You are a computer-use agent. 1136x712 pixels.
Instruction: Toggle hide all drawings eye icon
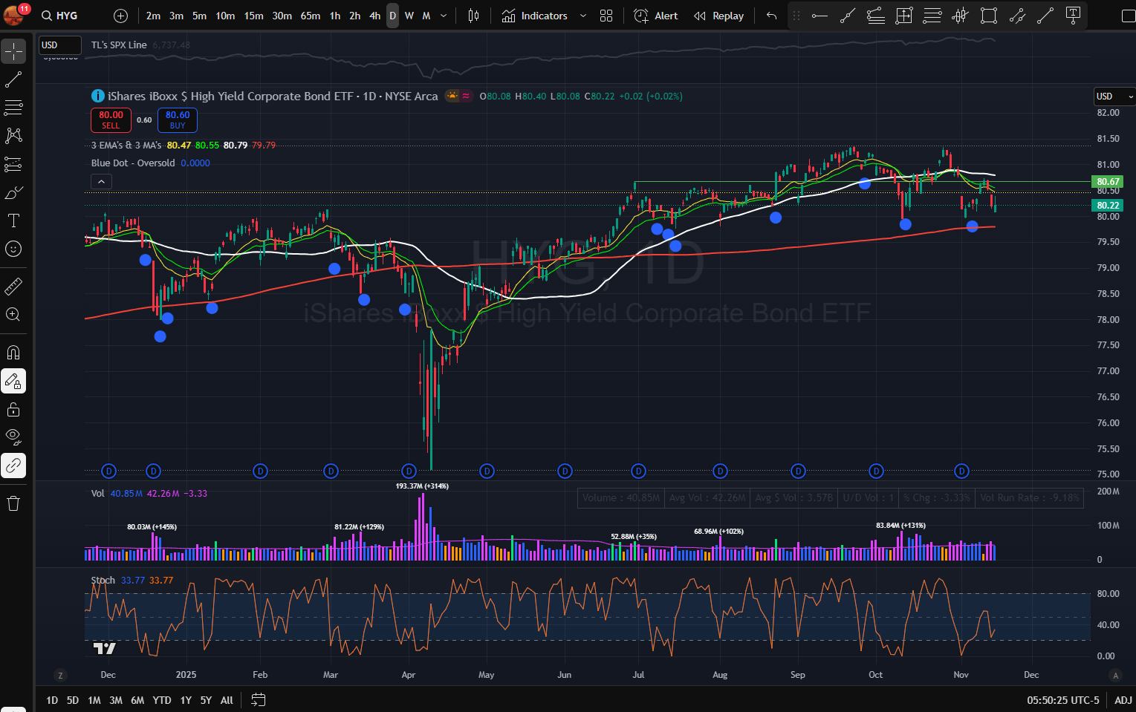pyautogui.click(x=13, y=437)
